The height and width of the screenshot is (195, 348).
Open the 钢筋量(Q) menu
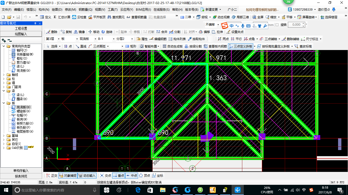coord(85,10)
